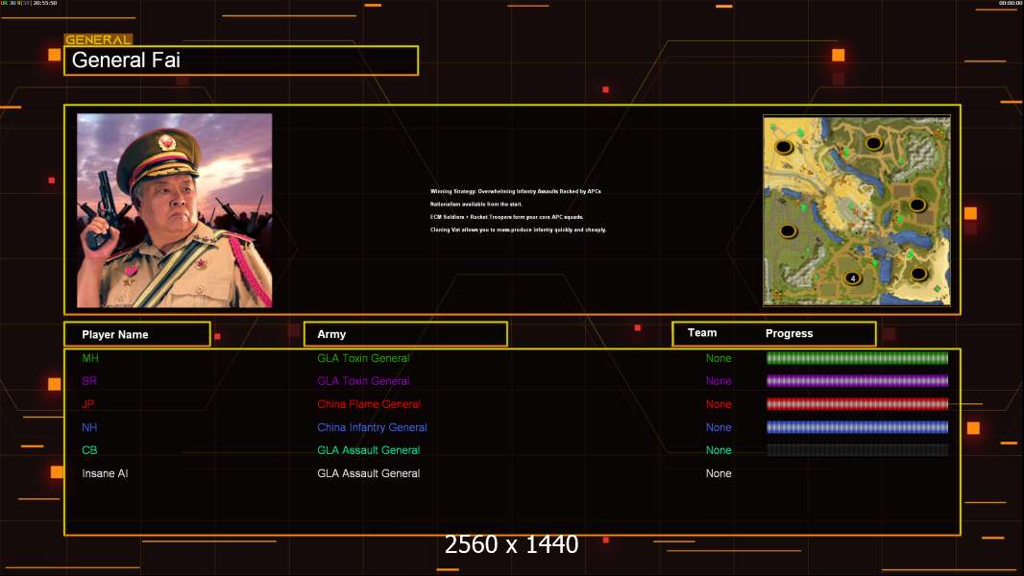Select player name CB
Viewport: 1024px width, 576px height.
pos(89,450)
